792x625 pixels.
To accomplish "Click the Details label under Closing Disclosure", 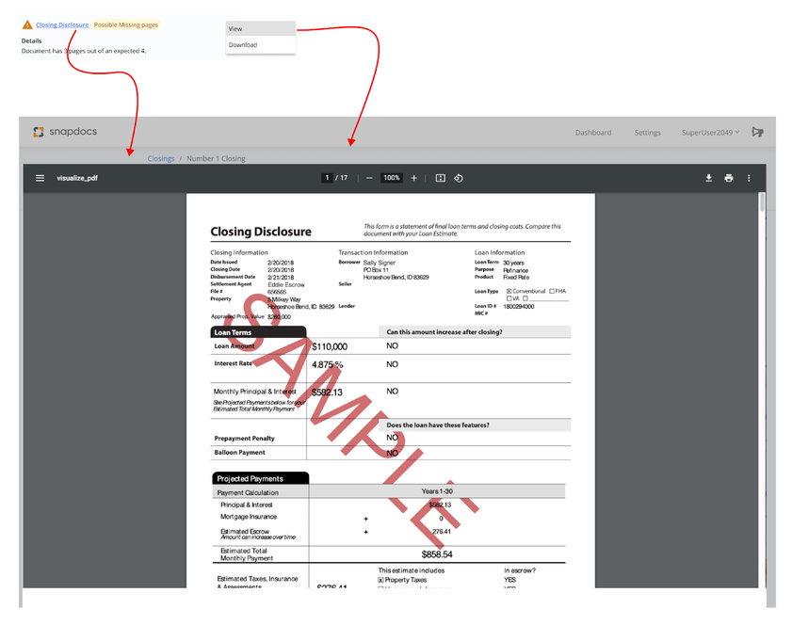I will click(x=31, y=40).
